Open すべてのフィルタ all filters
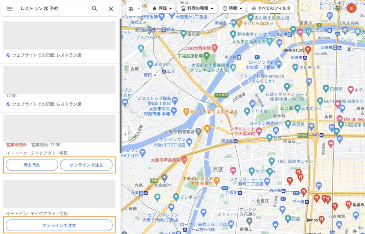 pos(271,8)
